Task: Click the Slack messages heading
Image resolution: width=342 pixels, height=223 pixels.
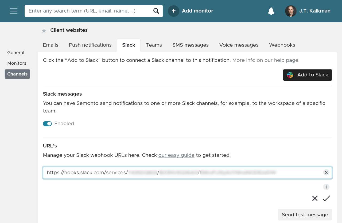Action: [x=62, y=94]
